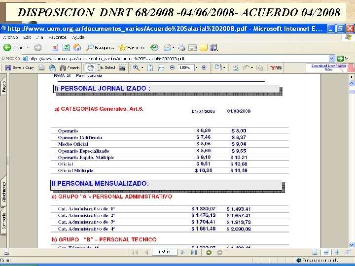
Task: Open browsing History clock icon
Action: (x=154, y=48)
